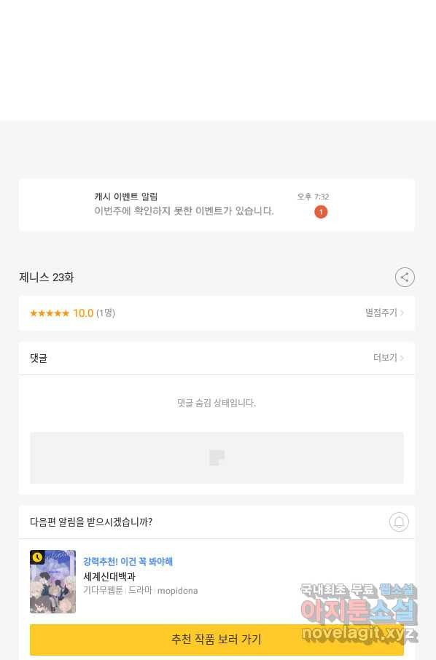Screen dimensions: 436x660
Task: Toggle the next-episode notification bell
Action: click(399, 522)
